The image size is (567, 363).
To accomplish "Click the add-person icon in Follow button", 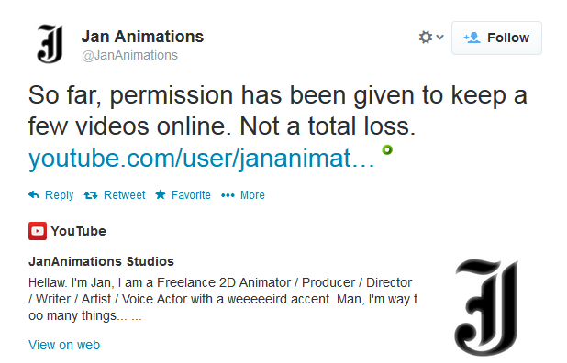I will (x=472, y=38).
